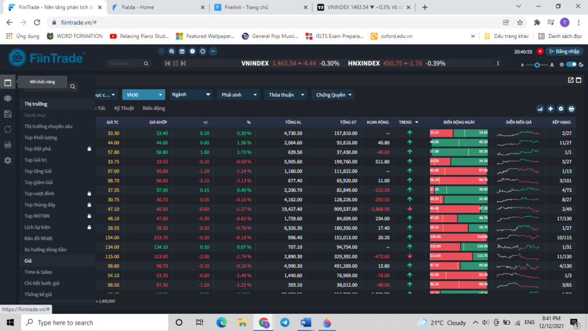This screenshot has width=588, height=331.
Task: Click the search icon in the function menu
Action: point(73,86)
